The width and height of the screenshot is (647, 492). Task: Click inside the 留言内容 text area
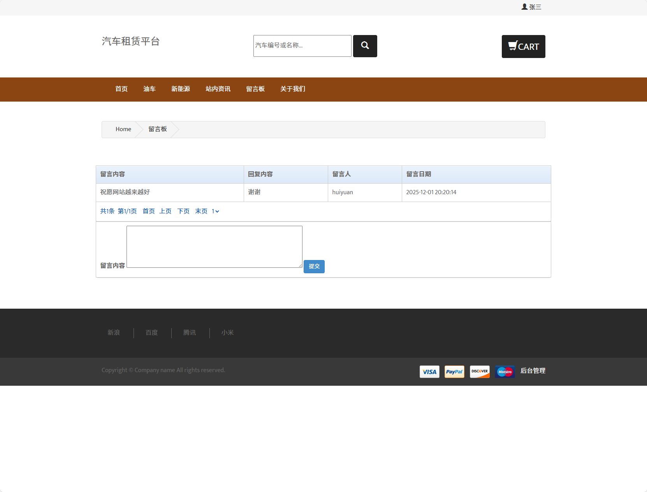point(214,246)
